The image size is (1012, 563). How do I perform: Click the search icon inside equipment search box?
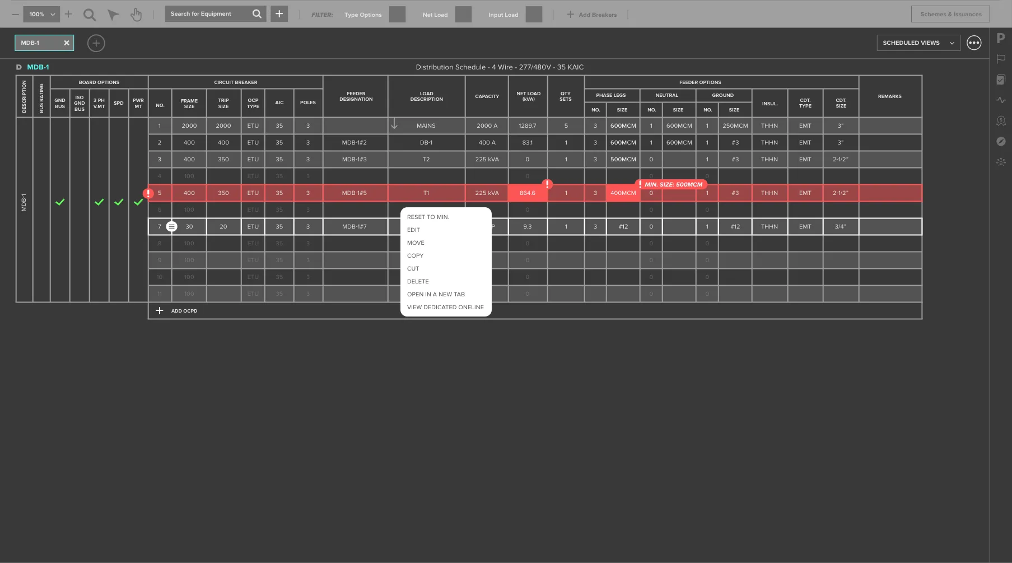(257, 14)
